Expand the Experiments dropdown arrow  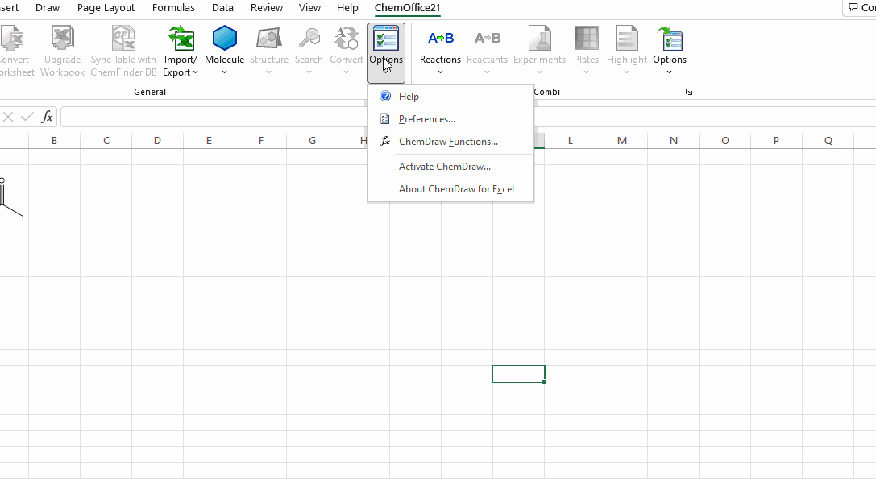[539, 72]
